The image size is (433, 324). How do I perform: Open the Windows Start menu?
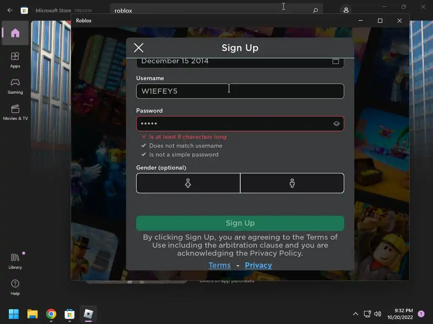(x=14, y=314)
